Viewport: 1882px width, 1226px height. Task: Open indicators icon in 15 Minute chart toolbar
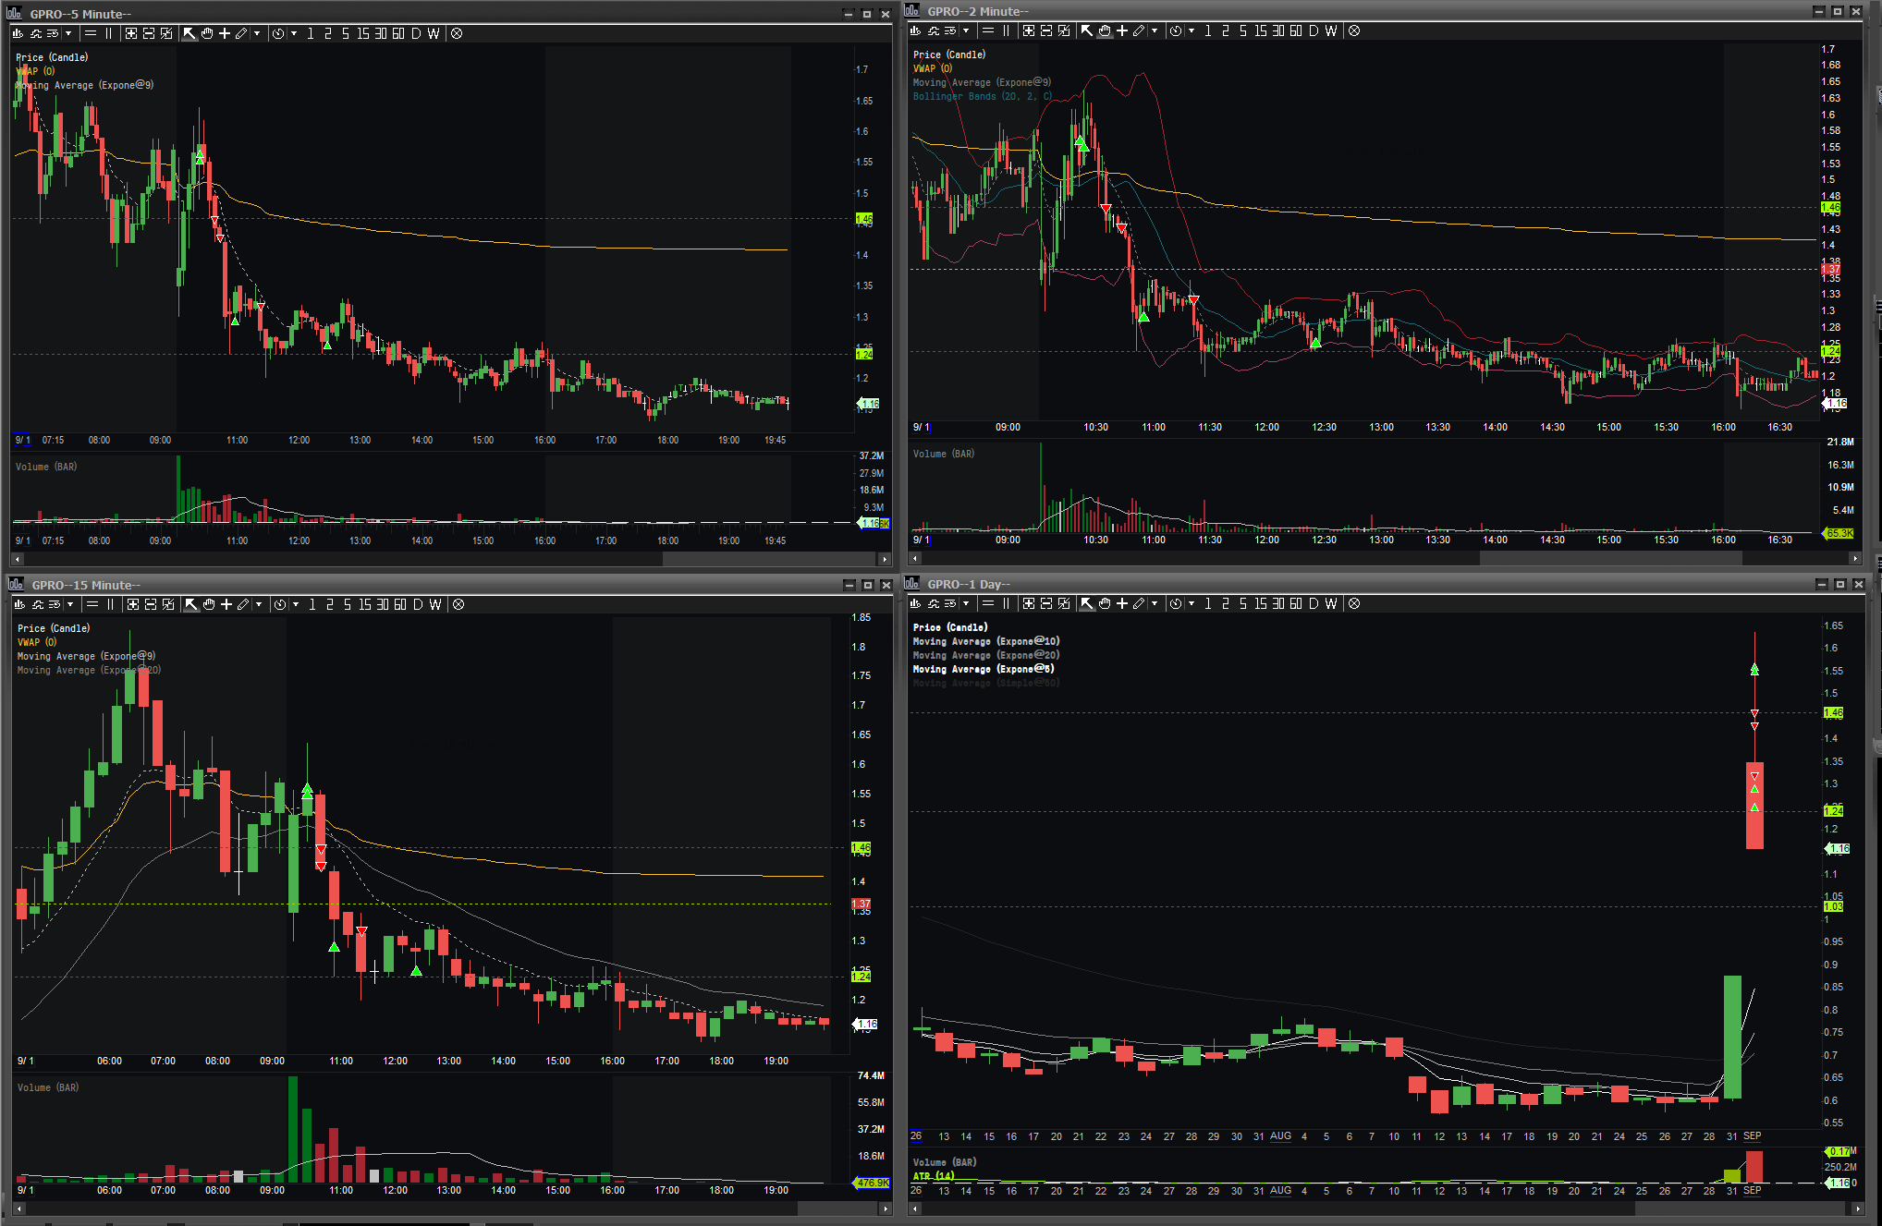(x=38, y=604)
